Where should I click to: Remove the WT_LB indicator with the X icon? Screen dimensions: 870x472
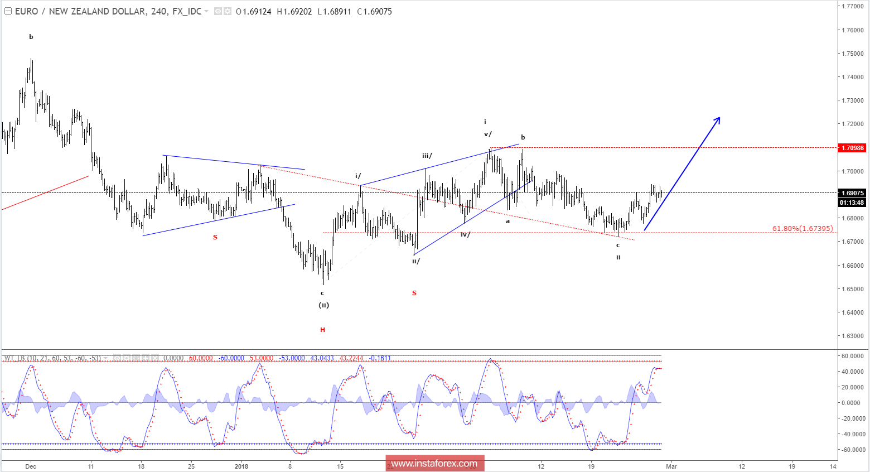click(x=155, y=358)
